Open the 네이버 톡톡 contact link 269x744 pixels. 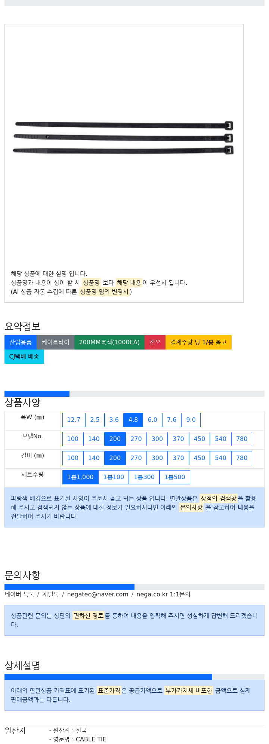click(x=19, y=594)
